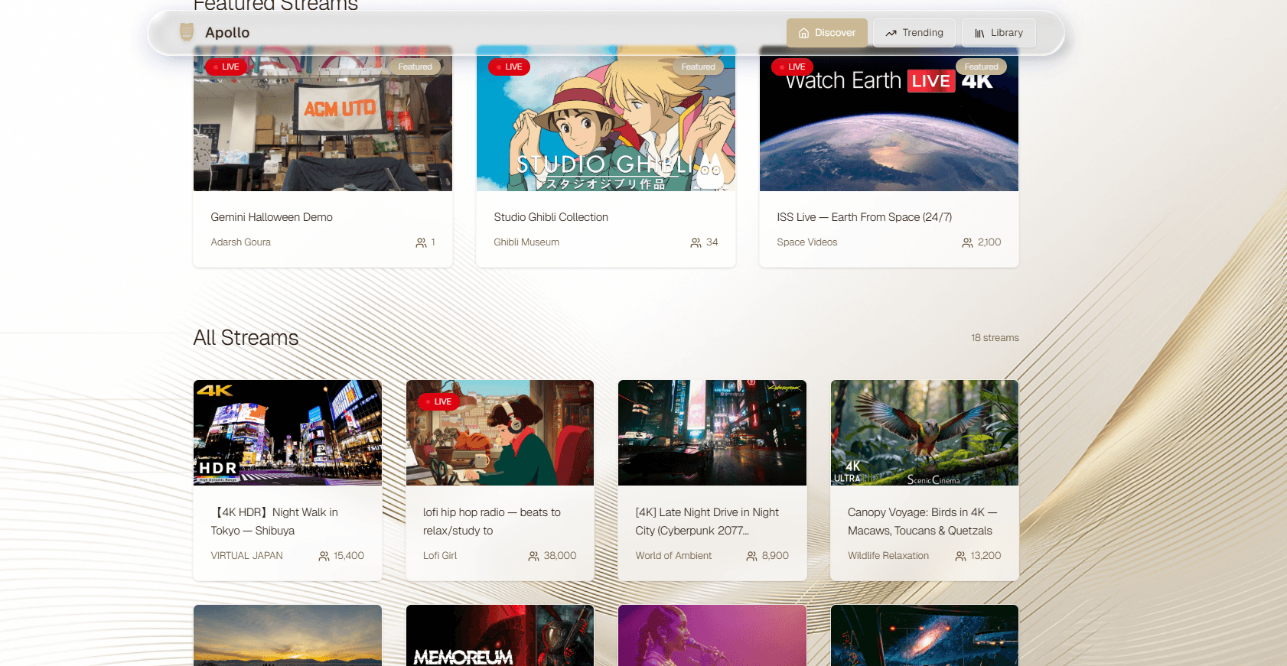
Task: Click LIVE badge on lofi hip hop stream
Action: tap(438, 401)
